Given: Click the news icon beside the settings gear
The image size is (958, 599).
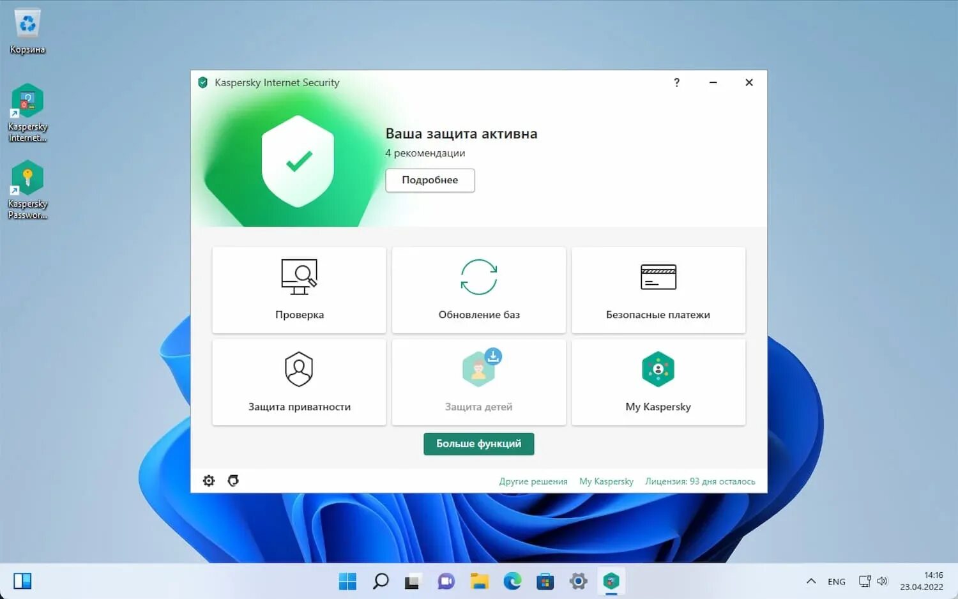Looking at the screenshot, I should [233, 480].
